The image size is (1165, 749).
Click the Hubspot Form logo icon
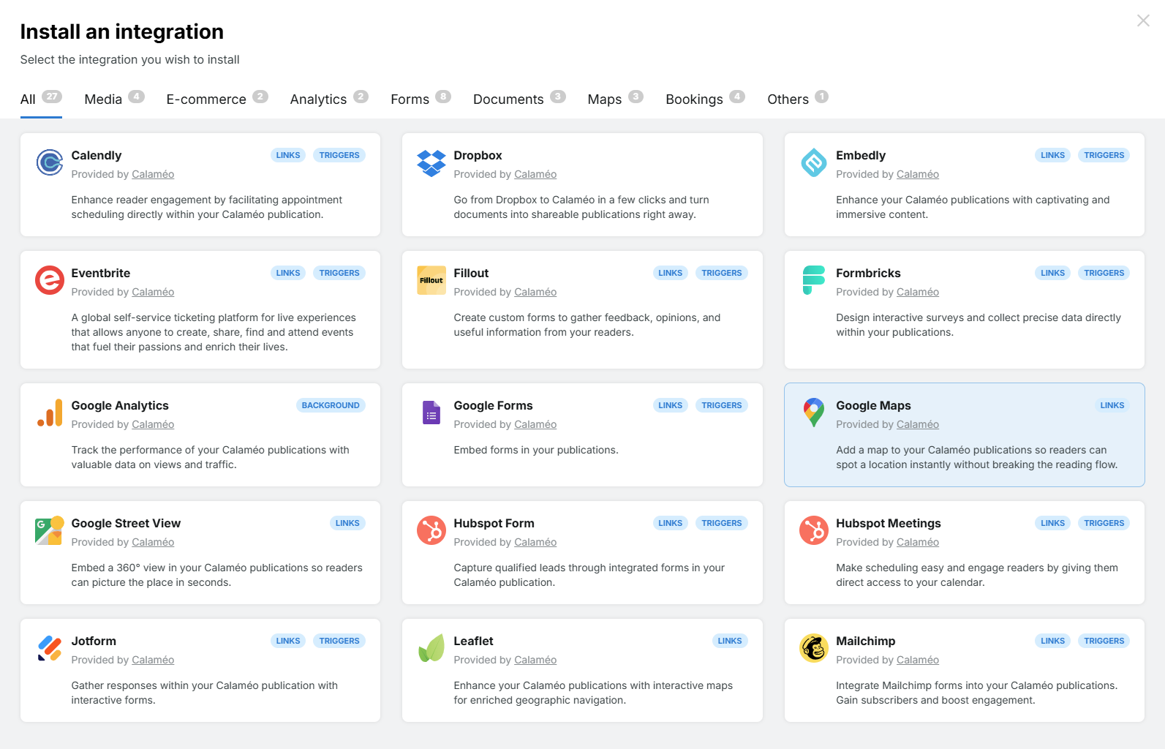pos(431,530)
